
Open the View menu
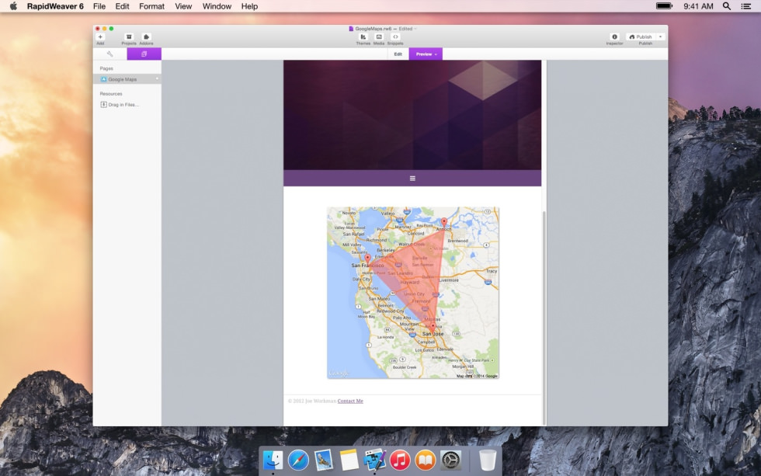[x=183, y=6]
